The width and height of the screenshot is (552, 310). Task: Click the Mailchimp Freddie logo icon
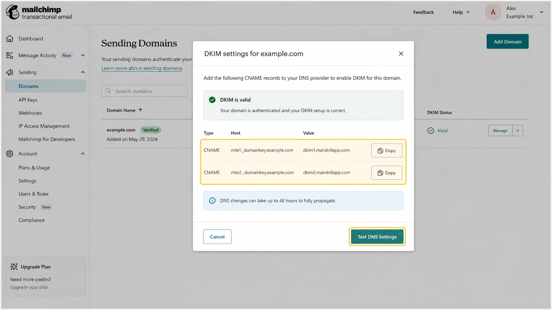pos(13,12)
